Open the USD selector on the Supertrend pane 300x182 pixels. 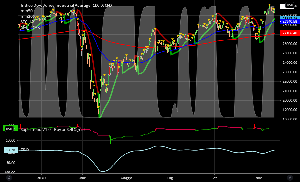point(9,129)
